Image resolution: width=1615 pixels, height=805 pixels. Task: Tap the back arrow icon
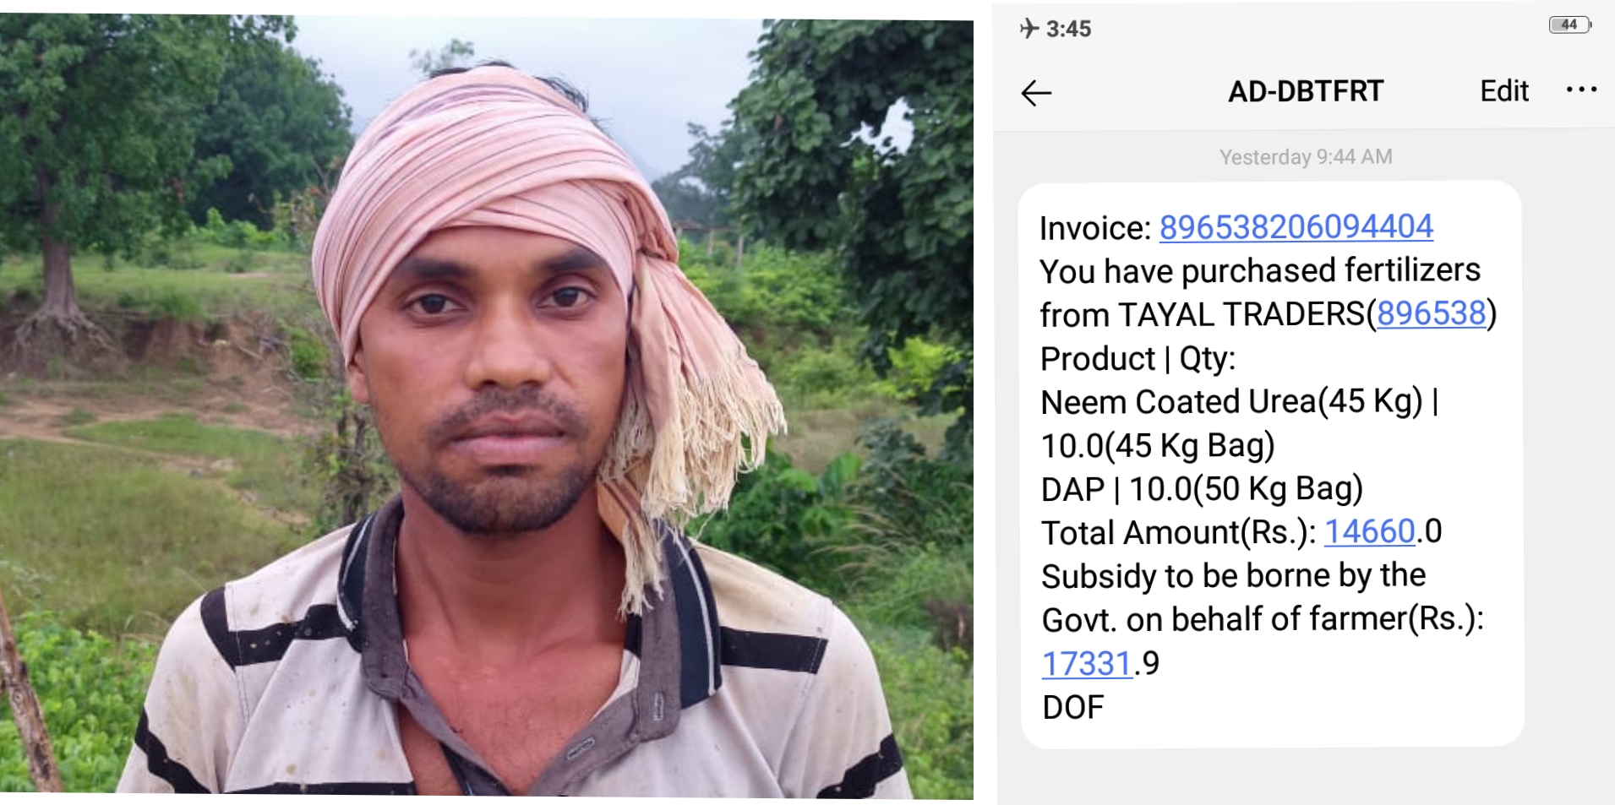pyautogui.click(x=1036, y=92)
